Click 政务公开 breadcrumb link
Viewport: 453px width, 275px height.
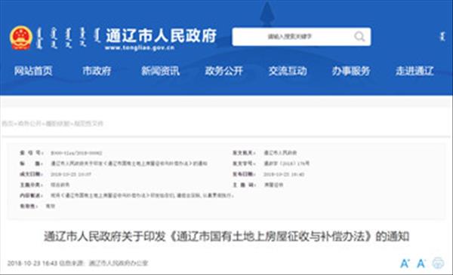coord(29,124)
